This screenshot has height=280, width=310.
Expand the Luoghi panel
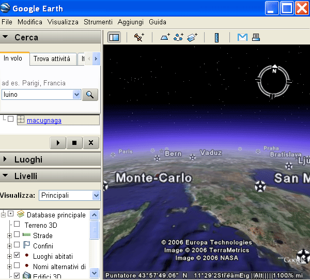5,159
